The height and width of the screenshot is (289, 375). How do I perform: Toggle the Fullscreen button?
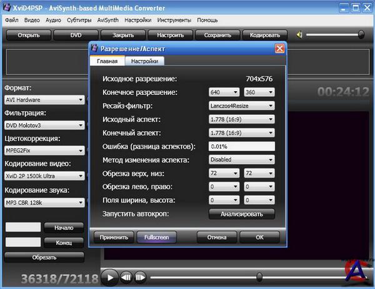pos(156,237)
